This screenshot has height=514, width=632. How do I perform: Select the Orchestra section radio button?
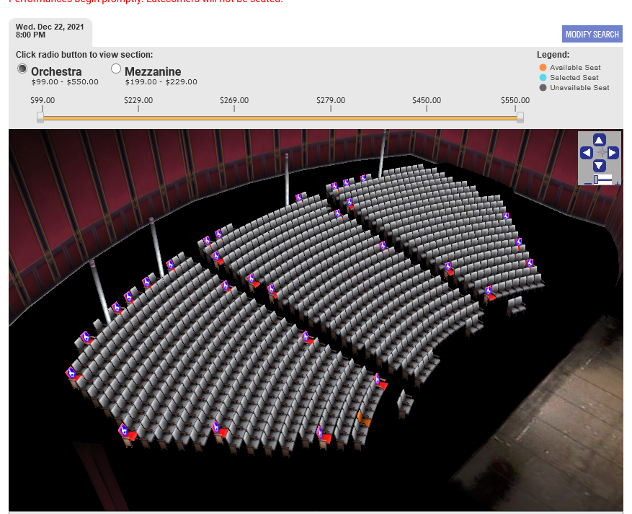click(22, 69)
